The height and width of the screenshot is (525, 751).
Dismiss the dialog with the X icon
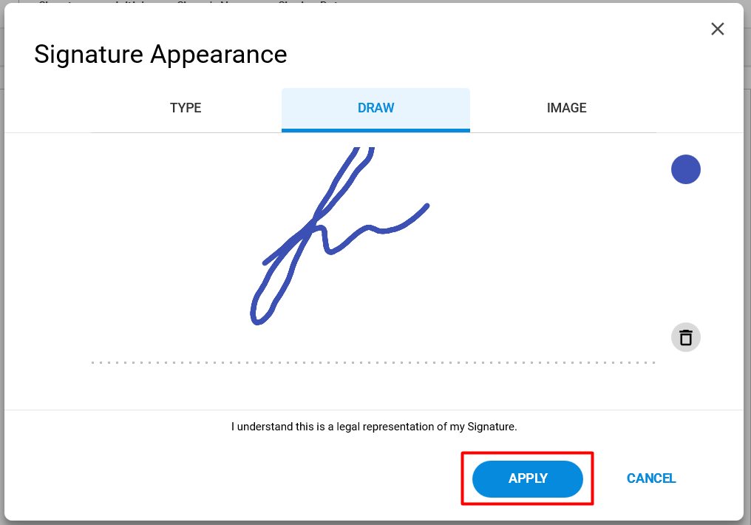point(717,30)
